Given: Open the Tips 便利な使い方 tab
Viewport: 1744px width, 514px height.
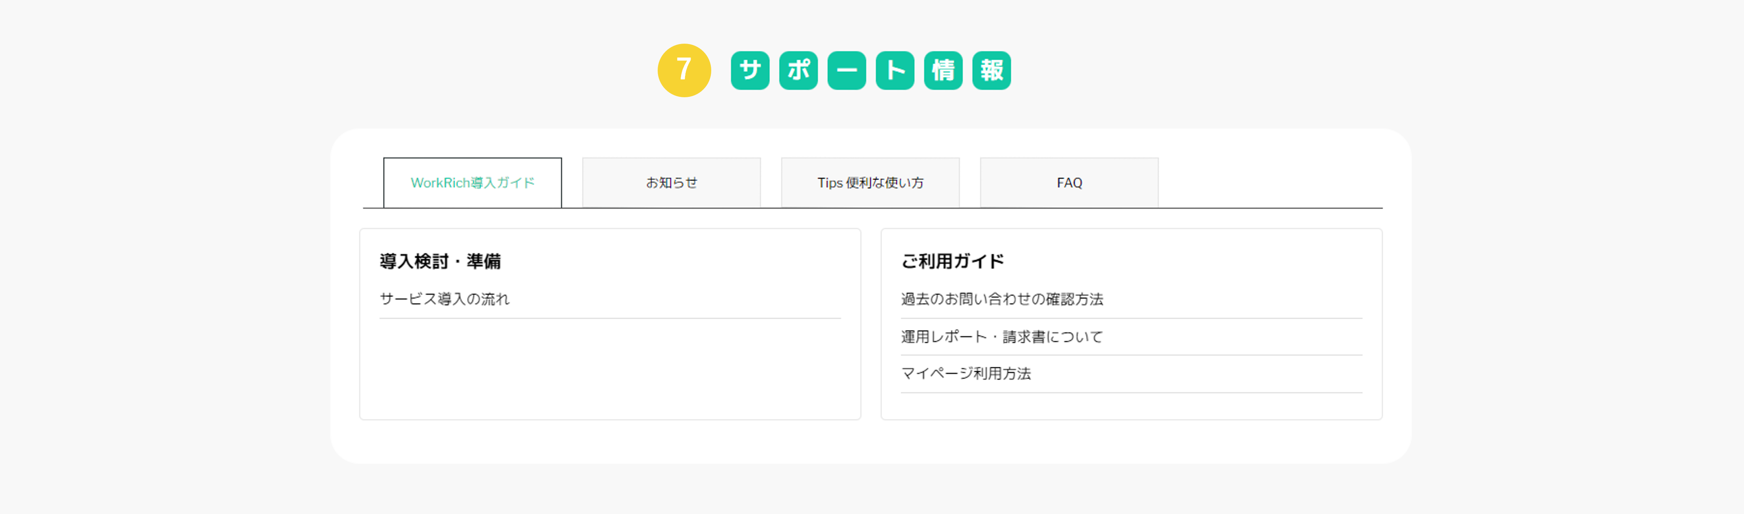Looking at the screenshot, I should pos(870,183).
